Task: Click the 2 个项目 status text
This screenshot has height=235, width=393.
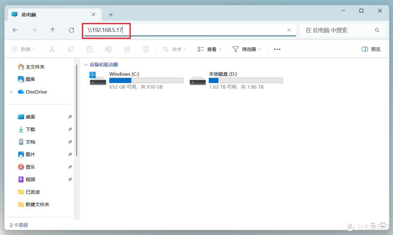Action: pos(19,225)
